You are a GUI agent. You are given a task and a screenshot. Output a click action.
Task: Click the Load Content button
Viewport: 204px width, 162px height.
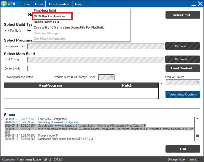tap(183, 68)
